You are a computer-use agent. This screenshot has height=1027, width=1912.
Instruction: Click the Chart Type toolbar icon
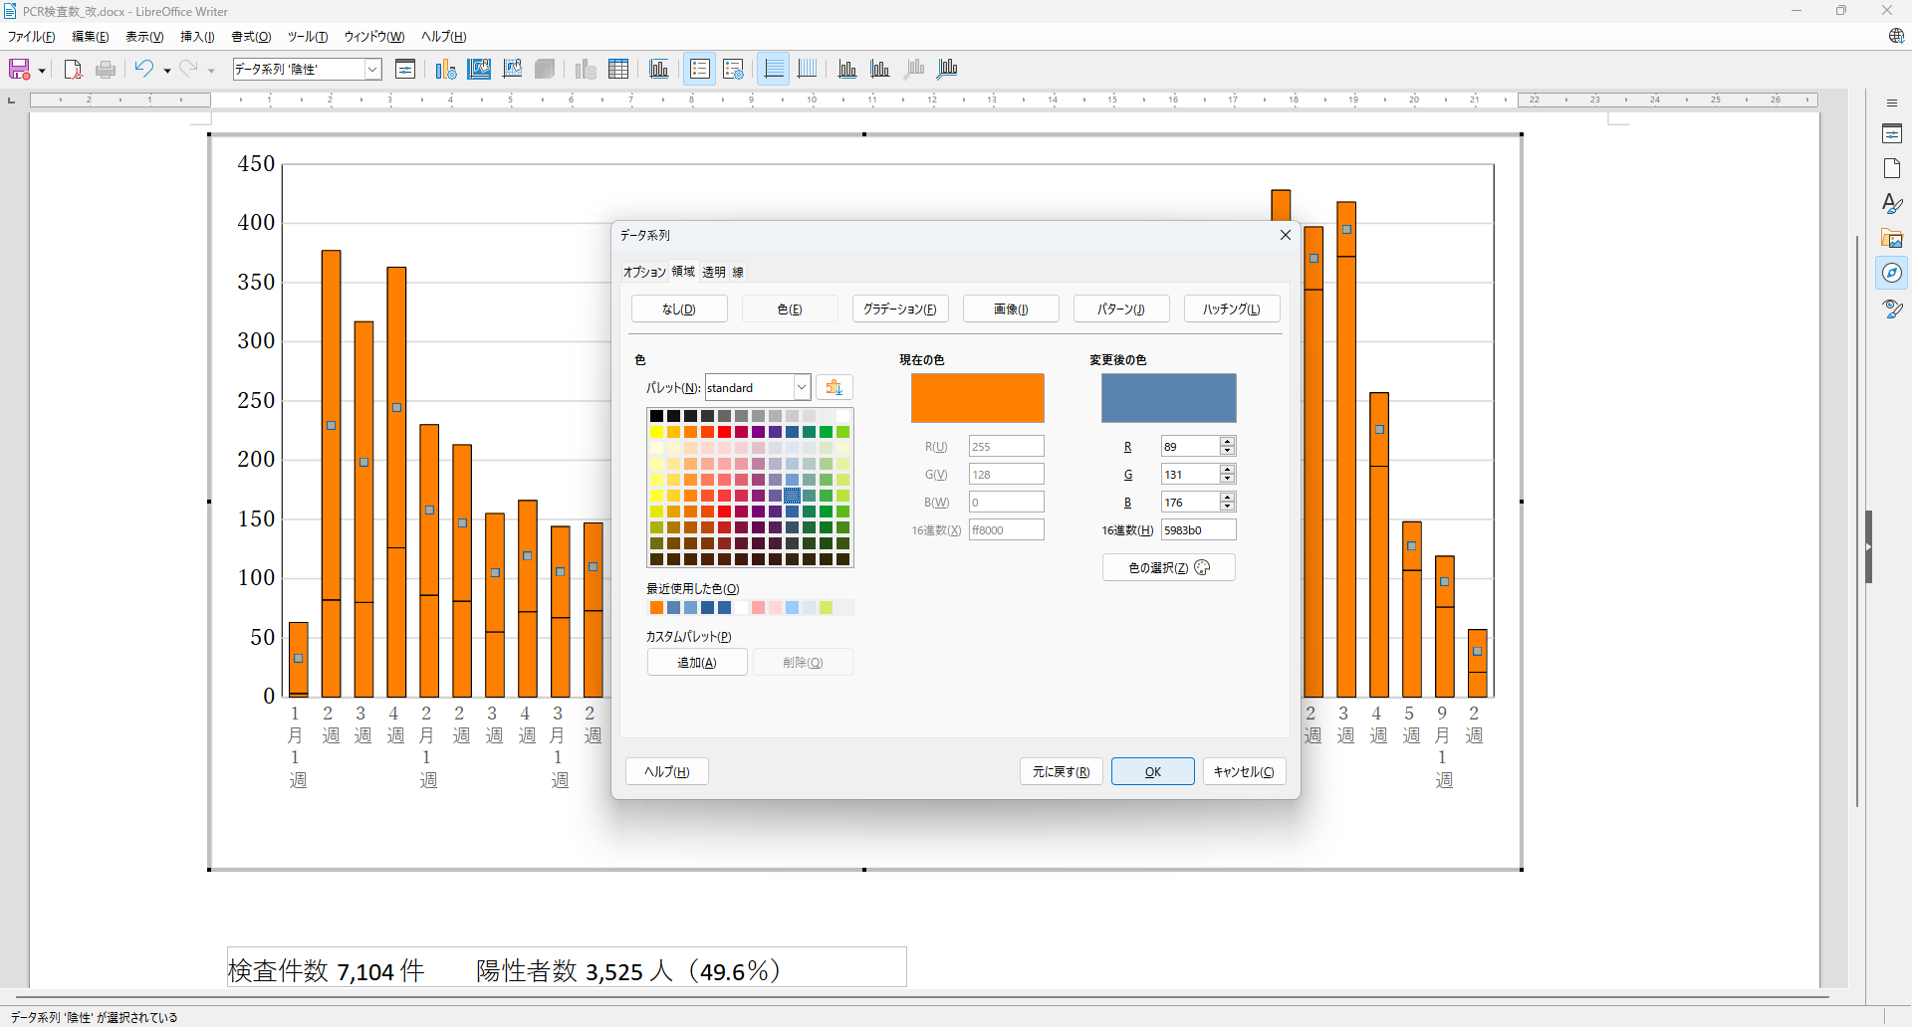445,70
